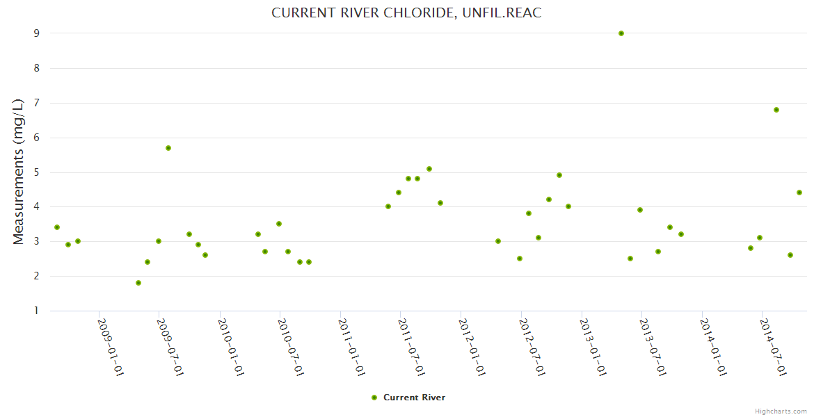Viewport: 814px width, 417px height.
Task: Click the green legend marker for Current River
Action: [x=374, y=398]
